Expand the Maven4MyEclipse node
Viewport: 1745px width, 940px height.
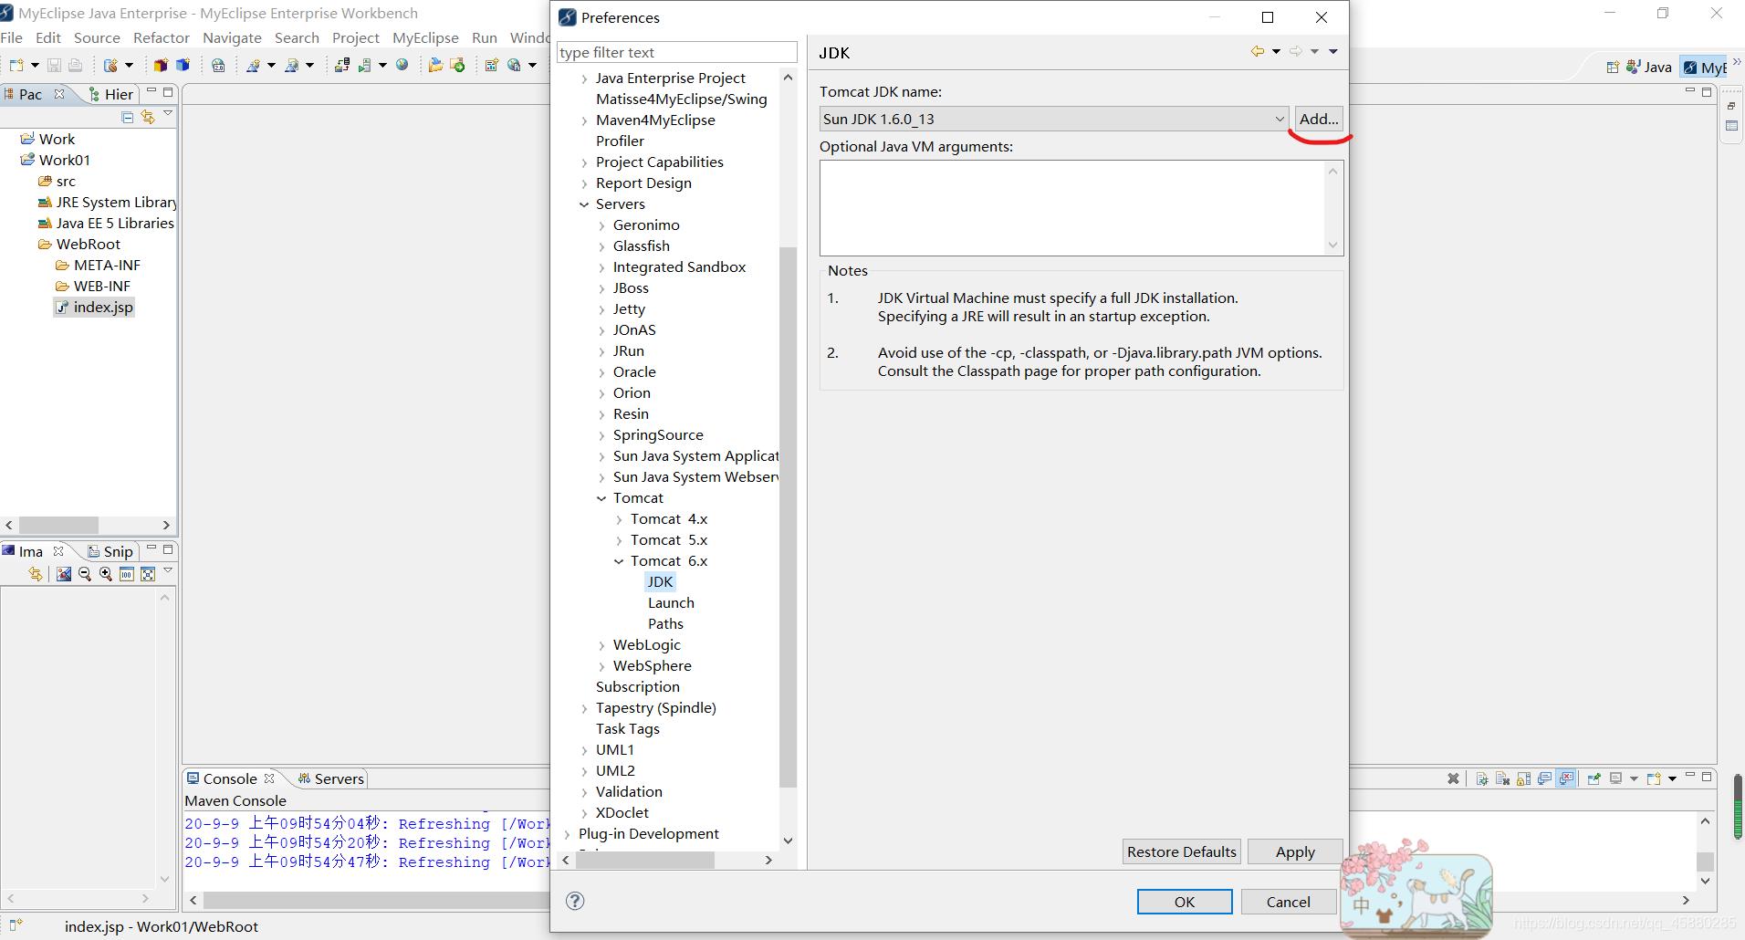[584, 120]
